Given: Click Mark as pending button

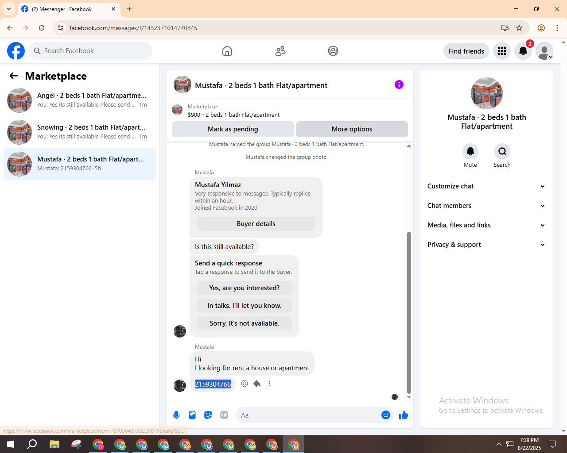Looking at the screenshot, I should (233, 129).
